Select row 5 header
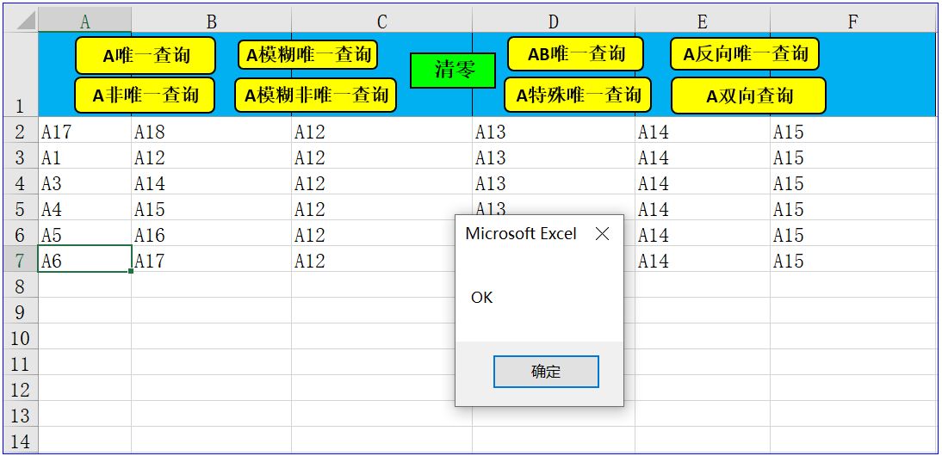Screen dimensions: 942x456 [21, 207]
